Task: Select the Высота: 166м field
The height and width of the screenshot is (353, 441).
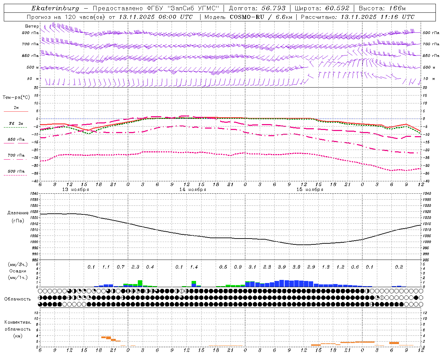Action: [x=382, y=8]
